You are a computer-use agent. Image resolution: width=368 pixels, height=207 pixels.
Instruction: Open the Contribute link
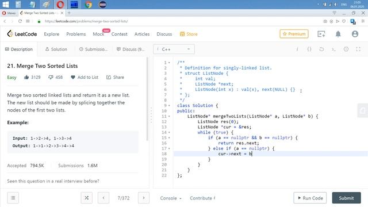coord(202,198)
